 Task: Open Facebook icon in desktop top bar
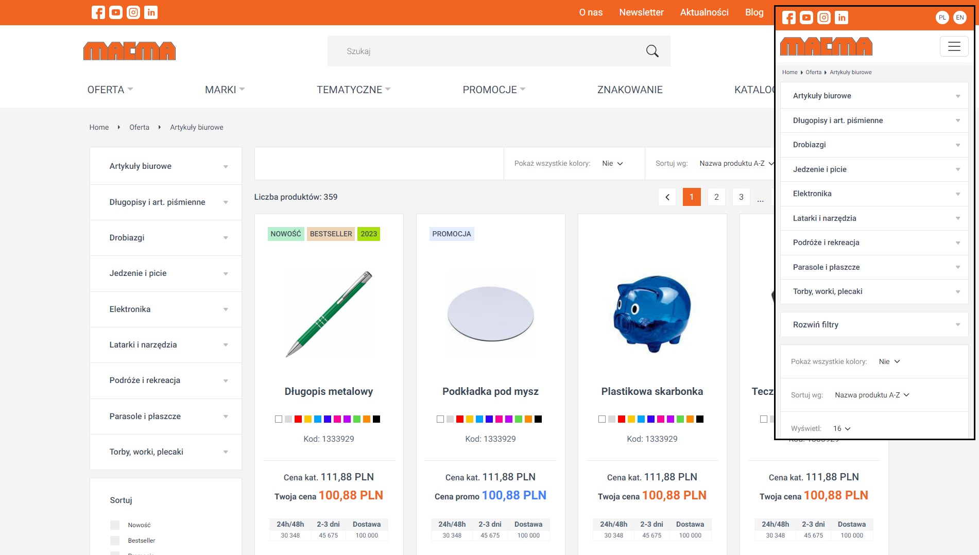click(98, 12)
